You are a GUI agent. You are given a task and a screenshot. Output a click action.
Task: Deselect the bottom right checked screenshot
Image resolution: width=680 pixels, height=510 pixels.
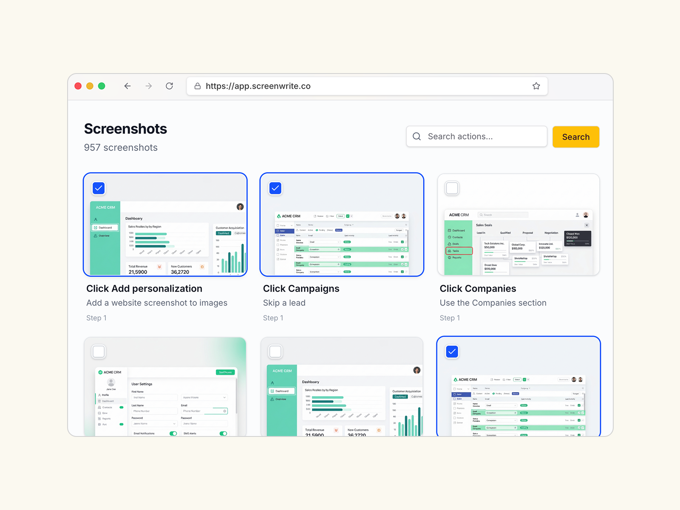pyautogui.click(x=452, y=351)
